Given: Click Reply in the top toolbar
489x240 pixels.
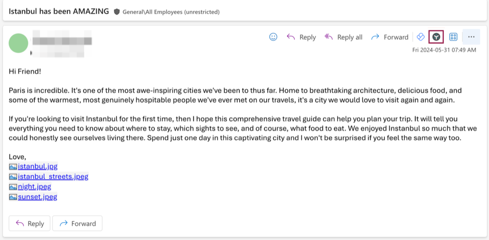Looking at the screenshot, I should pyautogui.click(x=301, y=37).
